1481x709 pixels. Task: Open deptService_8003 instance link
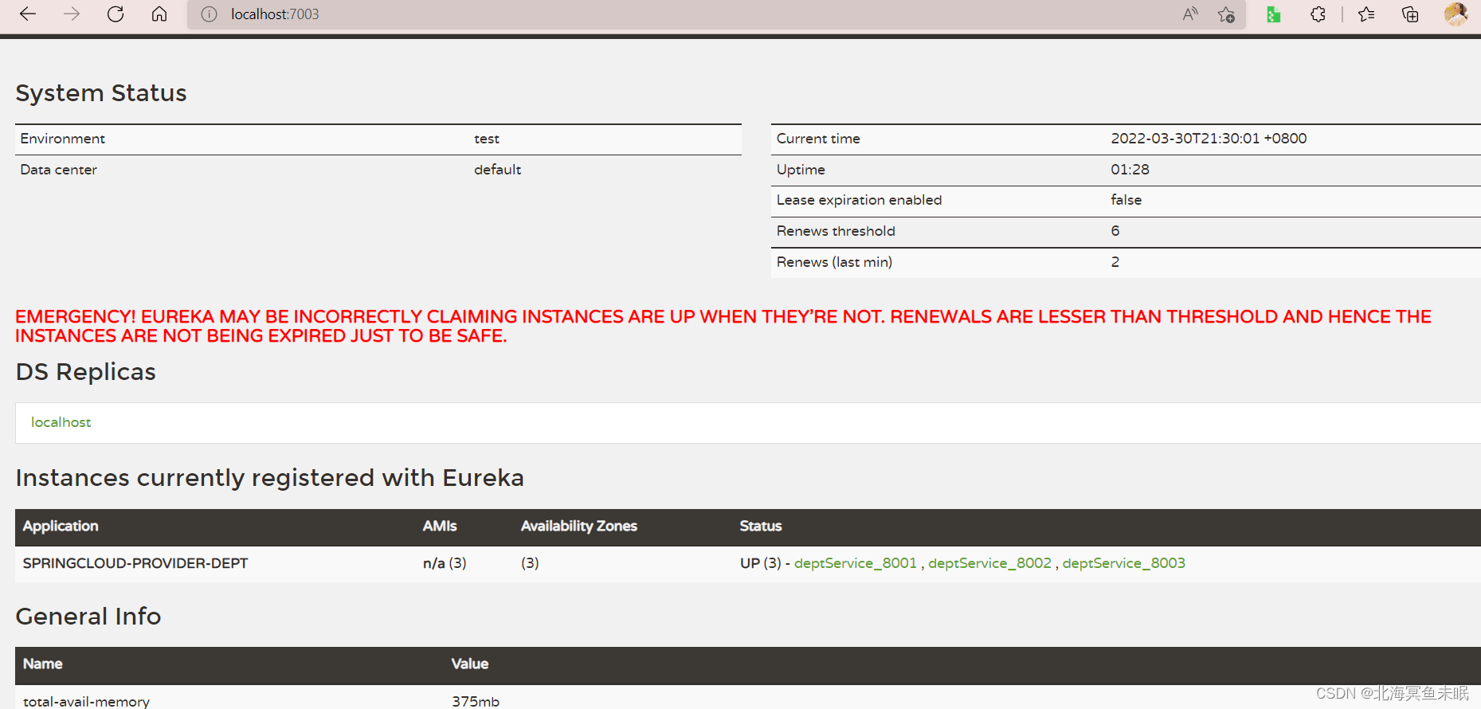pyautogui.click(x=1123, y=563)
